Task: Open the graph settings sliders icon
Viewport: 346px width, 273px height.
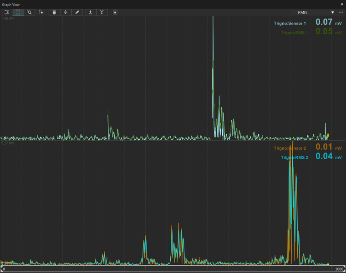Action: [6, 12]
